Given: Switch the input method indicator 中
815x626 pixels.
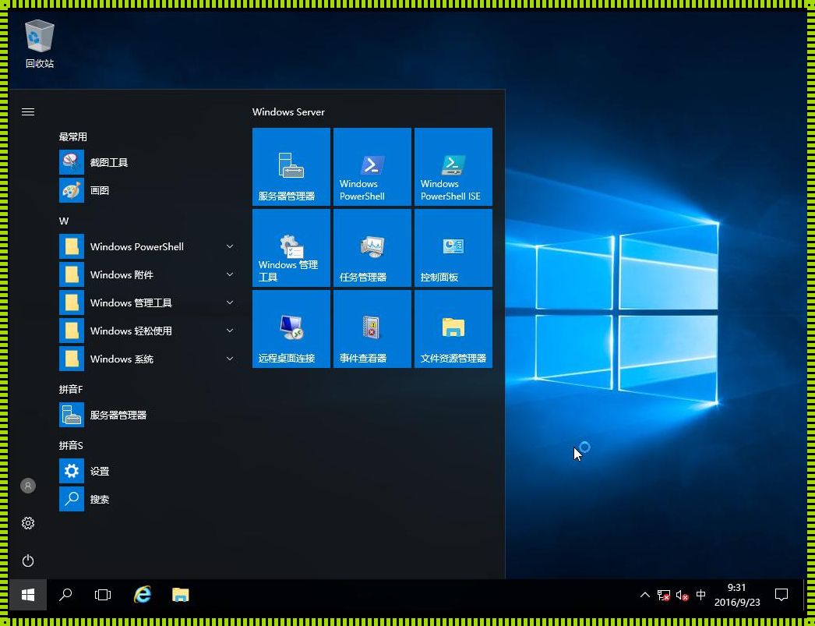Looking at the screenshot, I should click(x=700, y=595).
